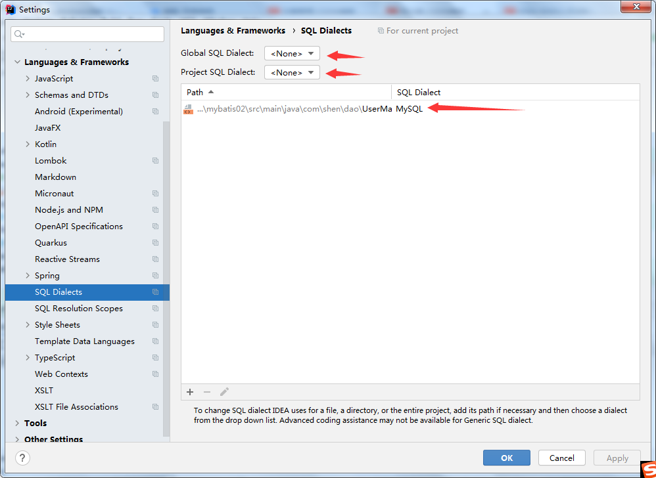
Task: Click the settings search field
Action: point(87,34)
